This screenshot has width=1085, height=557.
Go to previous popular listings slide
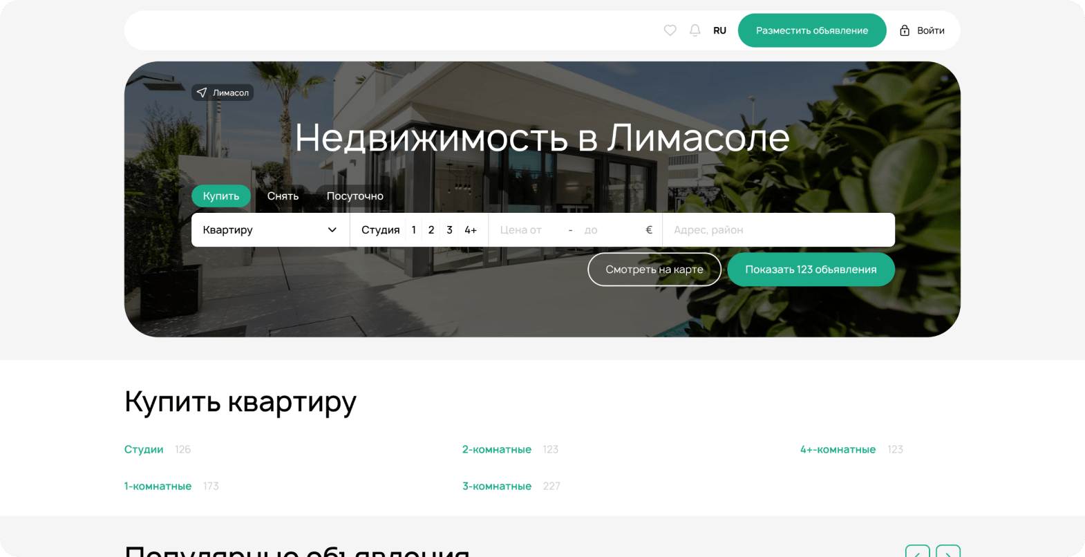(918, 551)
